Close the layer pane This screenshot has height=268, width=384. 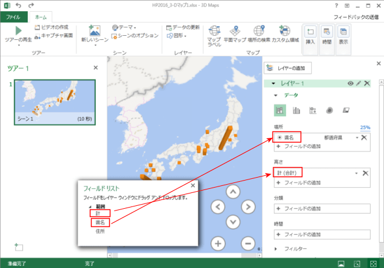click(379, 63)
